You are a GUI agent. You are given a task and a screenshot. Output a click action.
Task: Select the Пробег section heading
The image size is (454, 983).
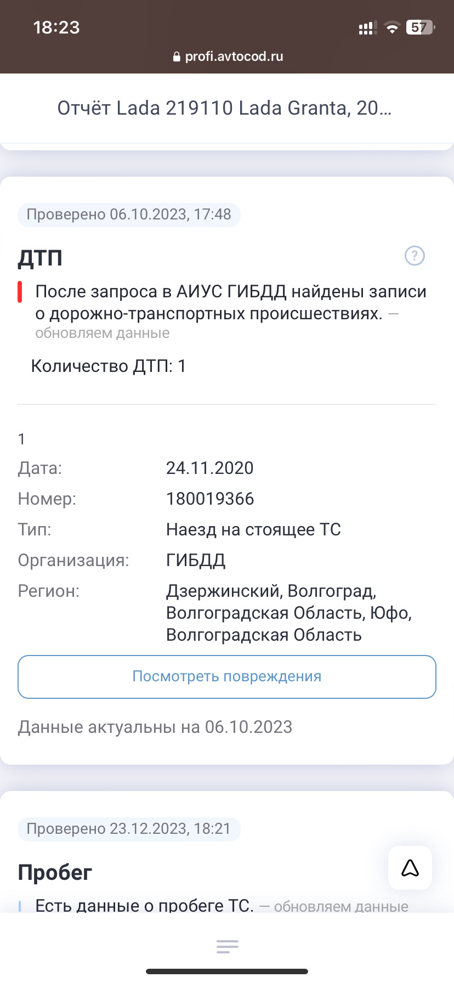[55, 872]
